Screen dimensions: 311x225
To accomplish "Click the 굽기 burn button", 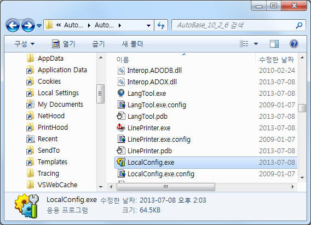I will pos(98,44).
